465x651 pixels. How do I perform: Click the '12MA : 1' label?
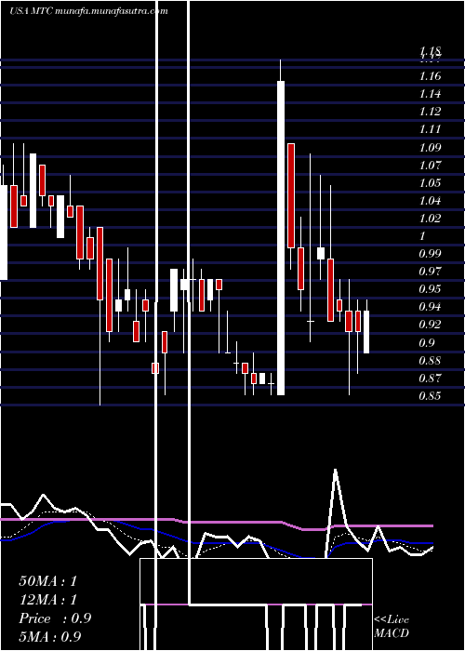click(48, 600)
